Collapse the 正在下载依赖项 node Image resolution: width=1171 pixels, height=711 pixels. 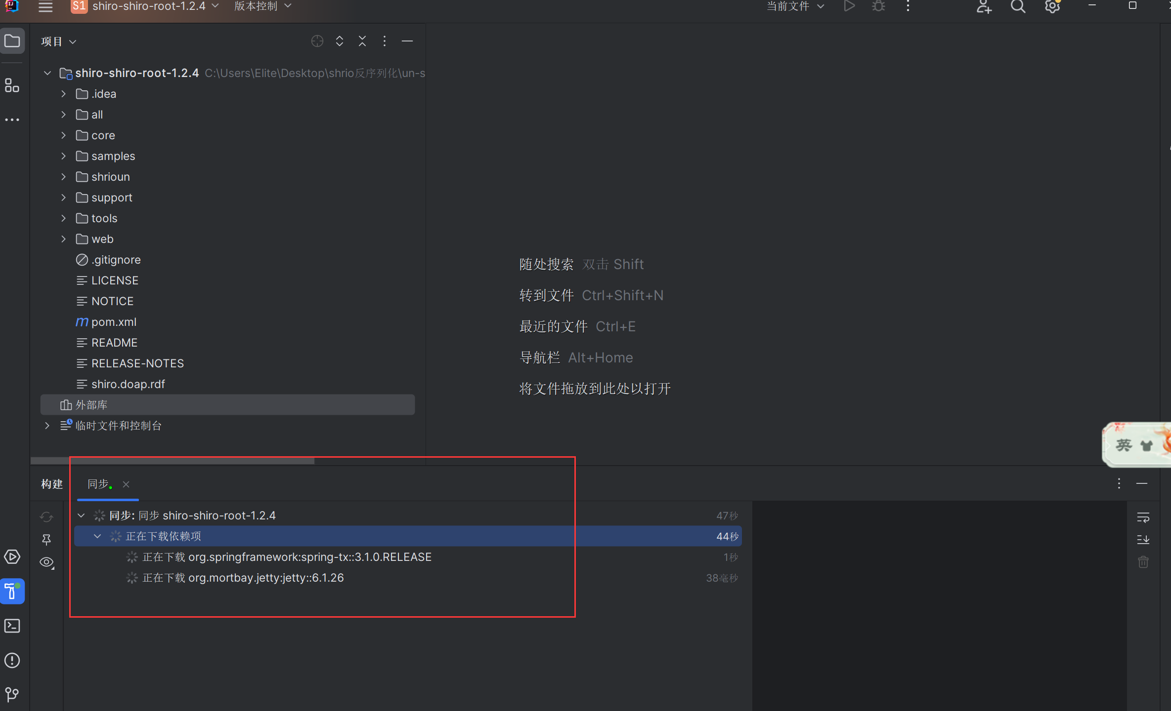point(97,536)
